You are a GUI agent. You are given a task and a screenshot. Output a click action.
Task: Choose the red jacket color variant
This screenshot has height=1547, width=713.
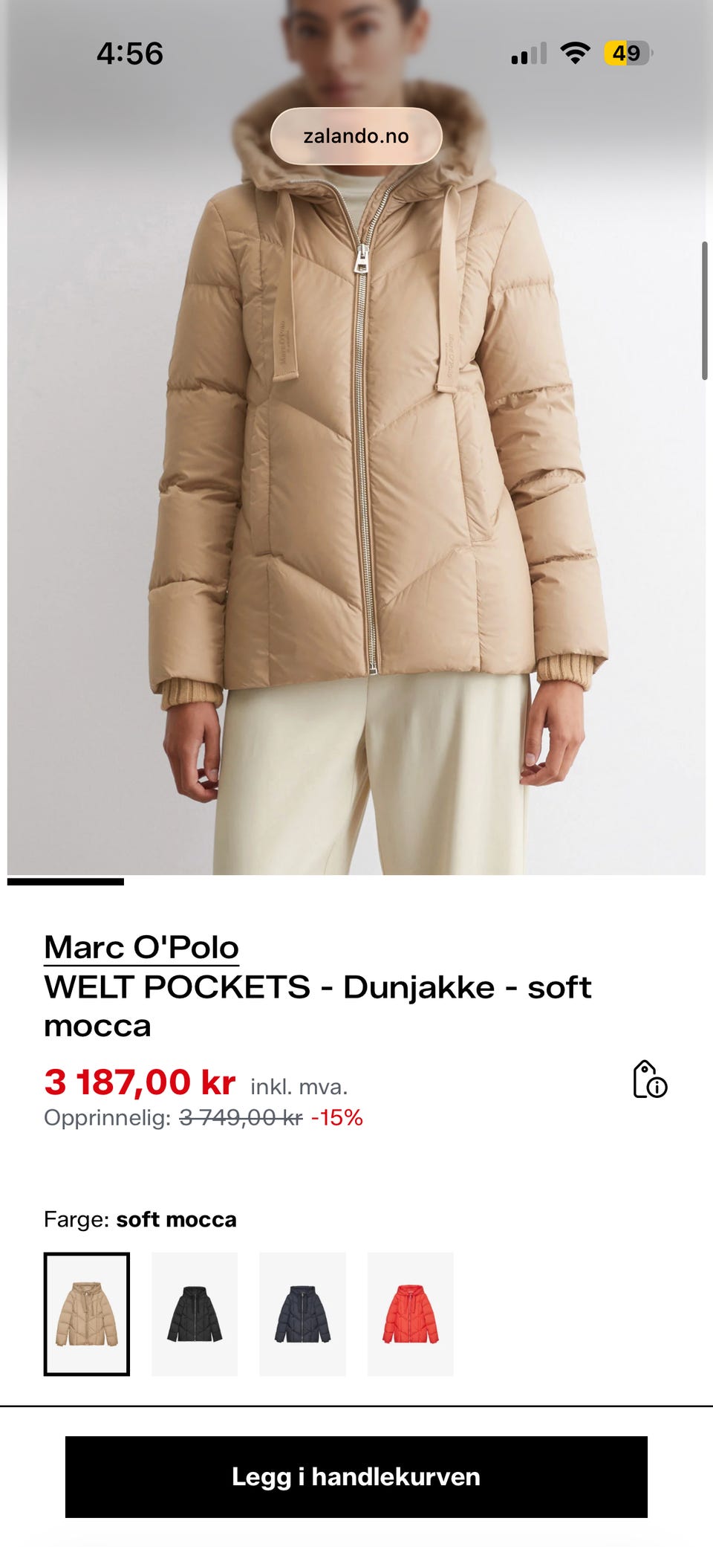coord(411,1314)
